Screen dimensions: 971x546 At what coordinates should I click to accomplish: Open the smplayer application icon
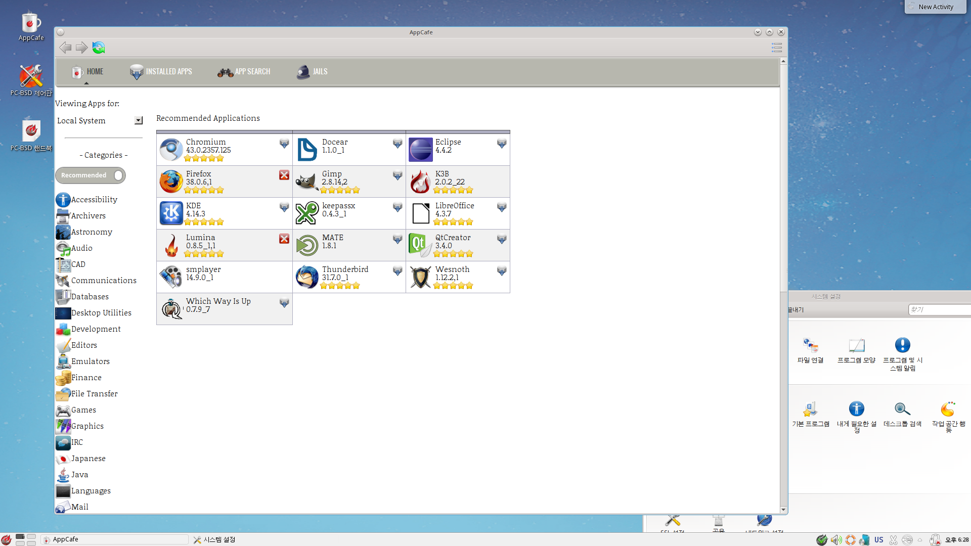click(171, 277)
